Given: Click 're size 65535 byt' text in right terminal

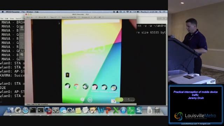Looking at the screenshot, I should [151, 33].
